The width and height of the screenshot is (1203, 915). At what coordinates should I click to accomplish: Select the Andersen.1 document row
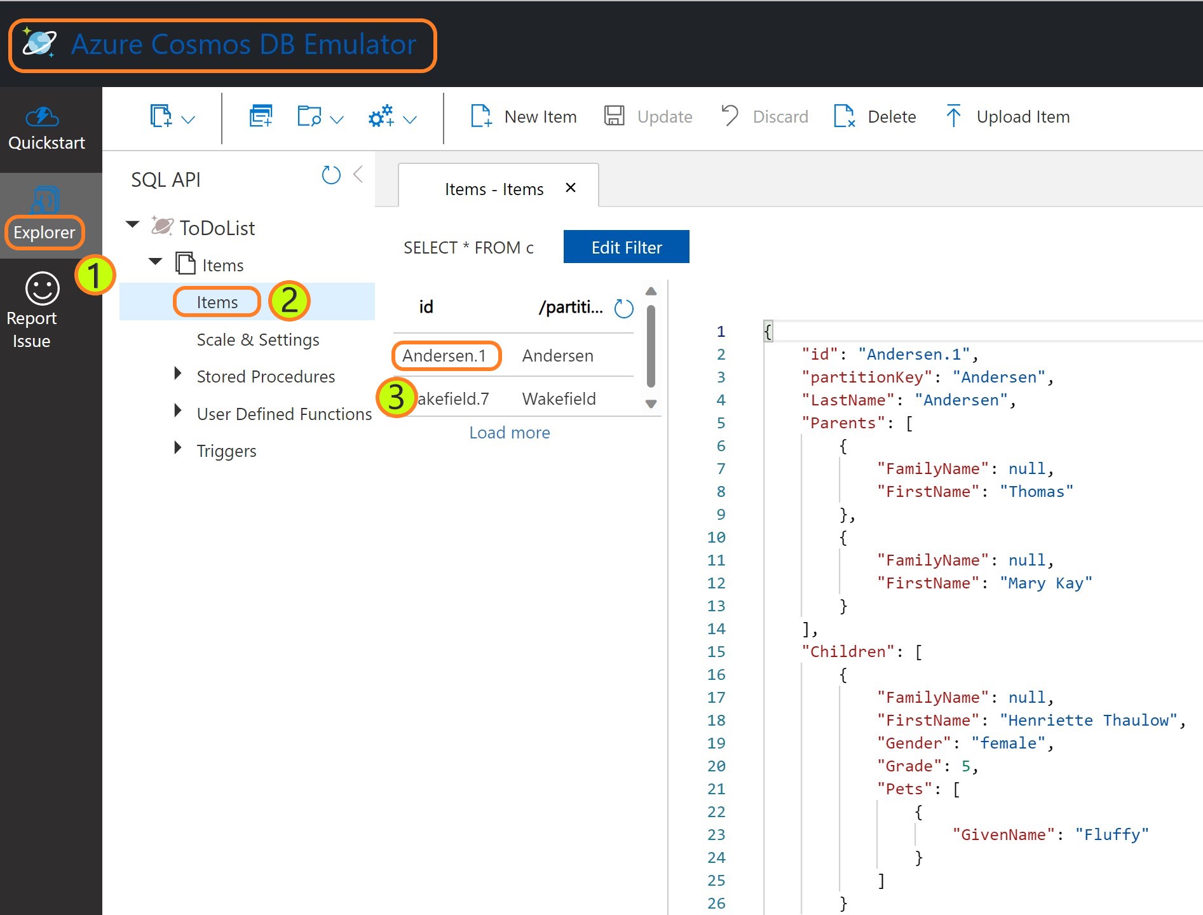click(513, 355)
